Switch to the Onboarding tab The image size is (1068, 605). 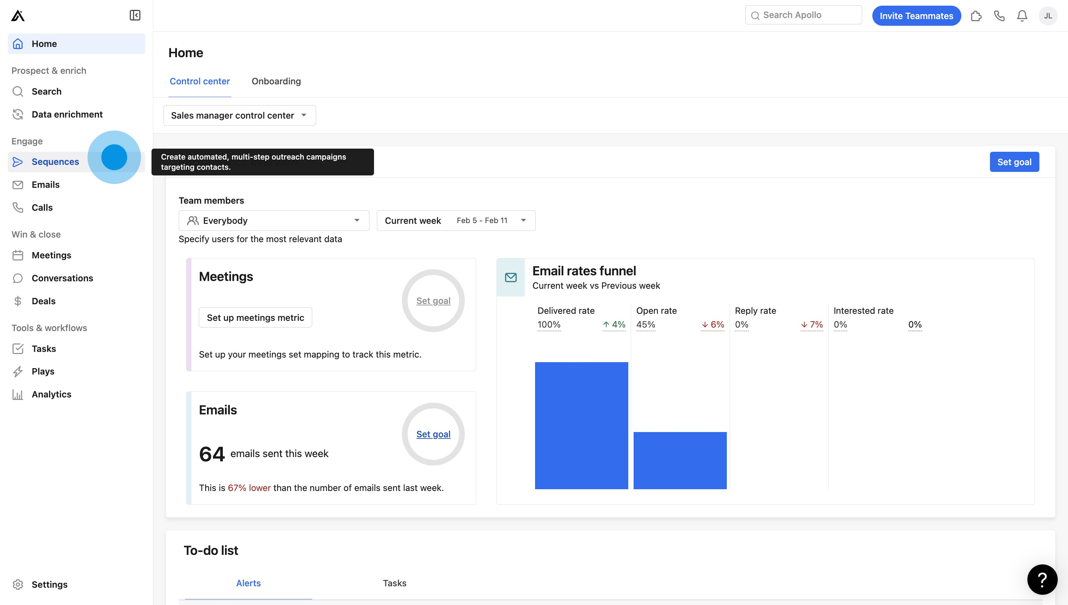click(x=276, y=82)
